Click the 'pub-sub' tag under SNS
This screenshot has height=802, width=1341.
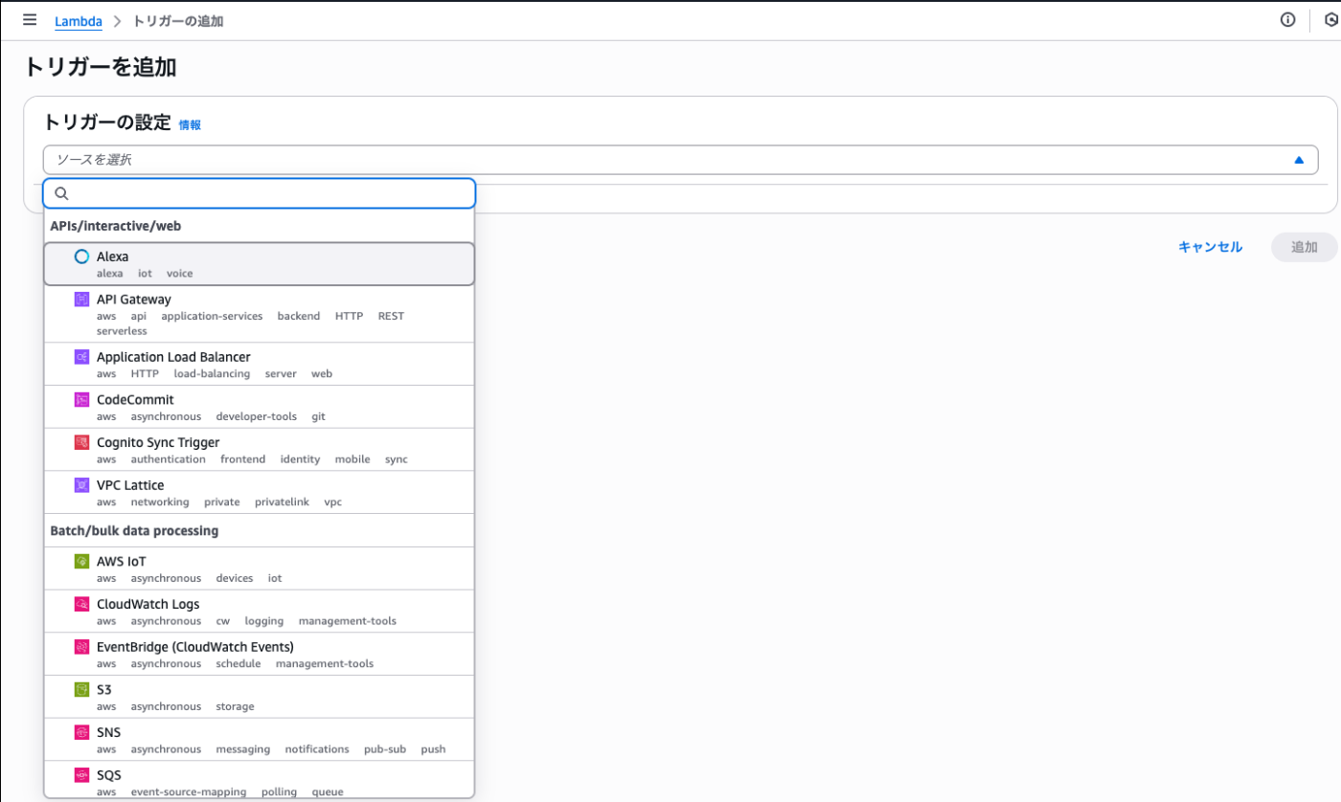tap(385, 749)
